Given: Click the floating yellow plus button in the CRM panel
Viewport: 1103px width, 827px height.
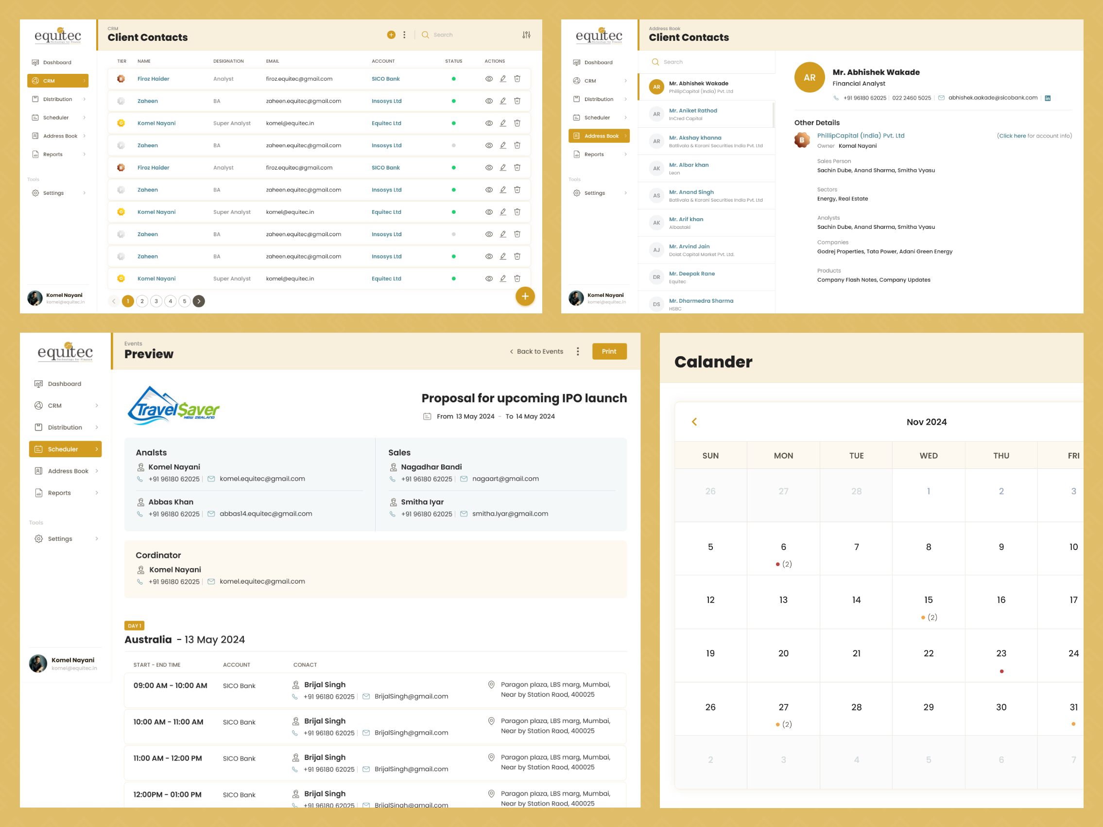Looking at the screenshot, I should tap(525, 296).
